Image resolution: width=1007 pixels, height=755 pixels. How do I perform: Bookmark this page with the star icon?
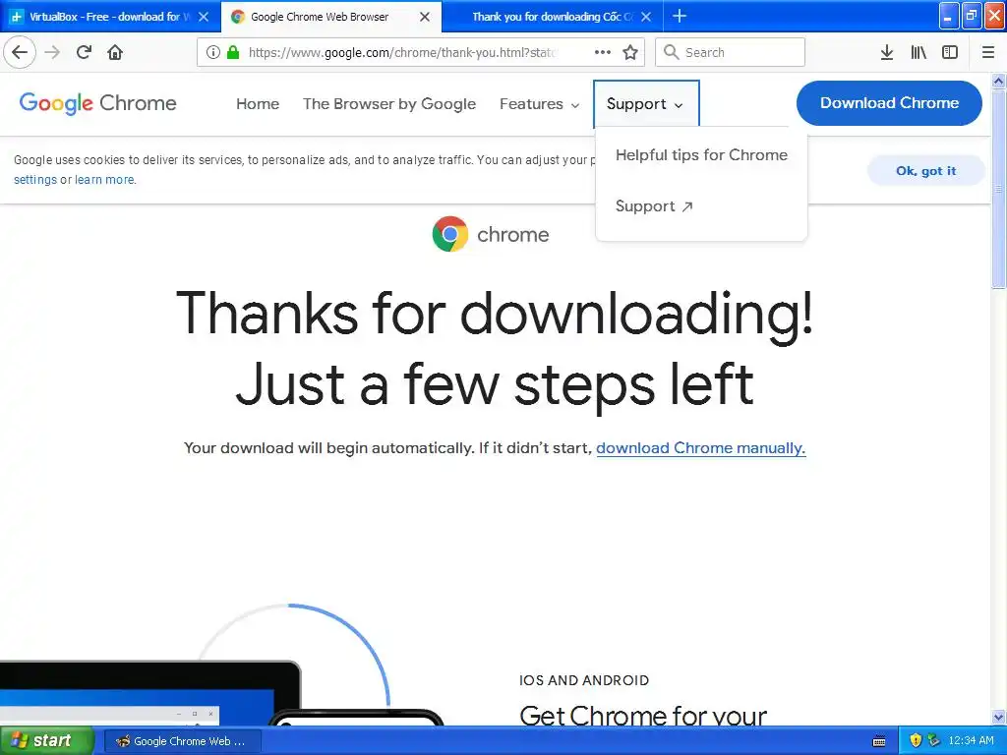tap(630, 52)
